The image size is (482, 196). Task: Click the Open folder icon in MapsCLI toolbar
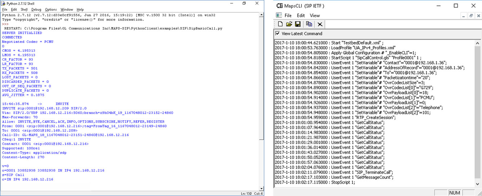(x=289, y=24)
